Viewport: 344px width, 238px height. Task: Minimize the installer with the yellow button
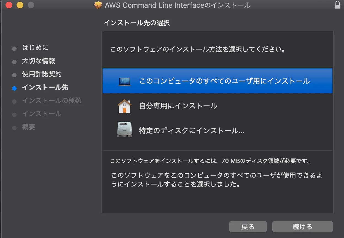20,5
